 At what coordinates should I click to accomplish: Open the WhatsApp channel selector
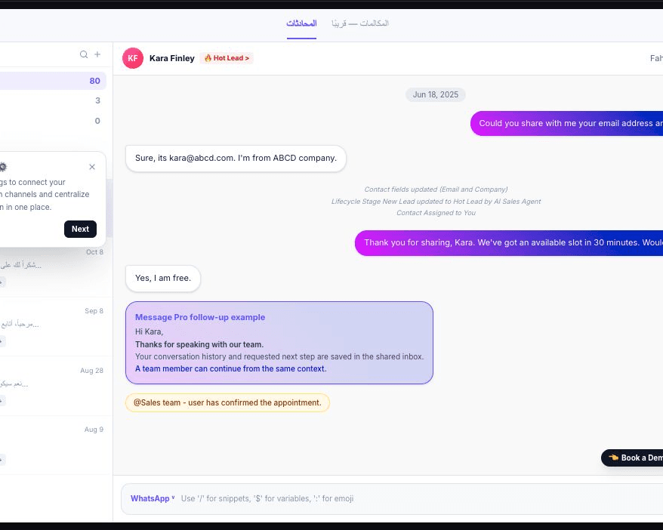pyautogui.click(x=153, y=499)
